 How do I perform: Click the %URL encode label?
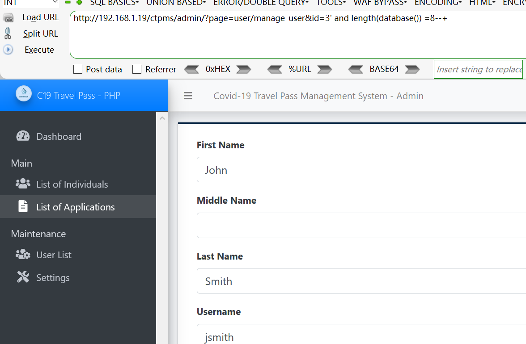tap(300, 69)
